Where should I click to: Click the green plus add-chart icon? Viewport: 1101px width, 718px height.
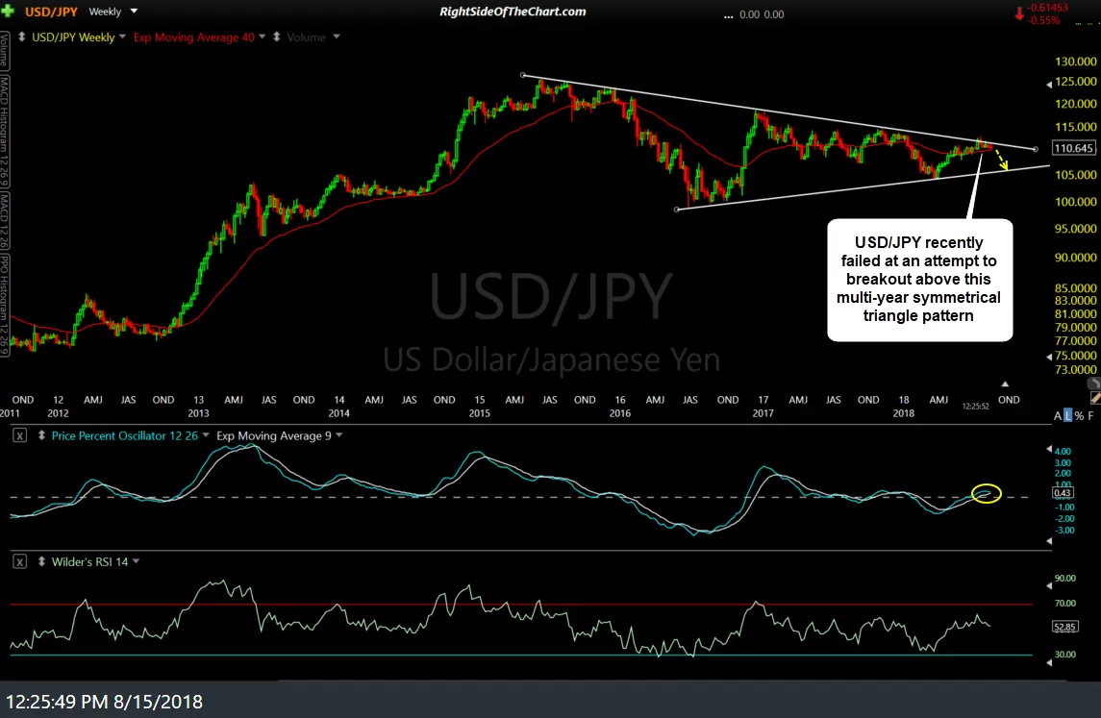tap(8, 12)
